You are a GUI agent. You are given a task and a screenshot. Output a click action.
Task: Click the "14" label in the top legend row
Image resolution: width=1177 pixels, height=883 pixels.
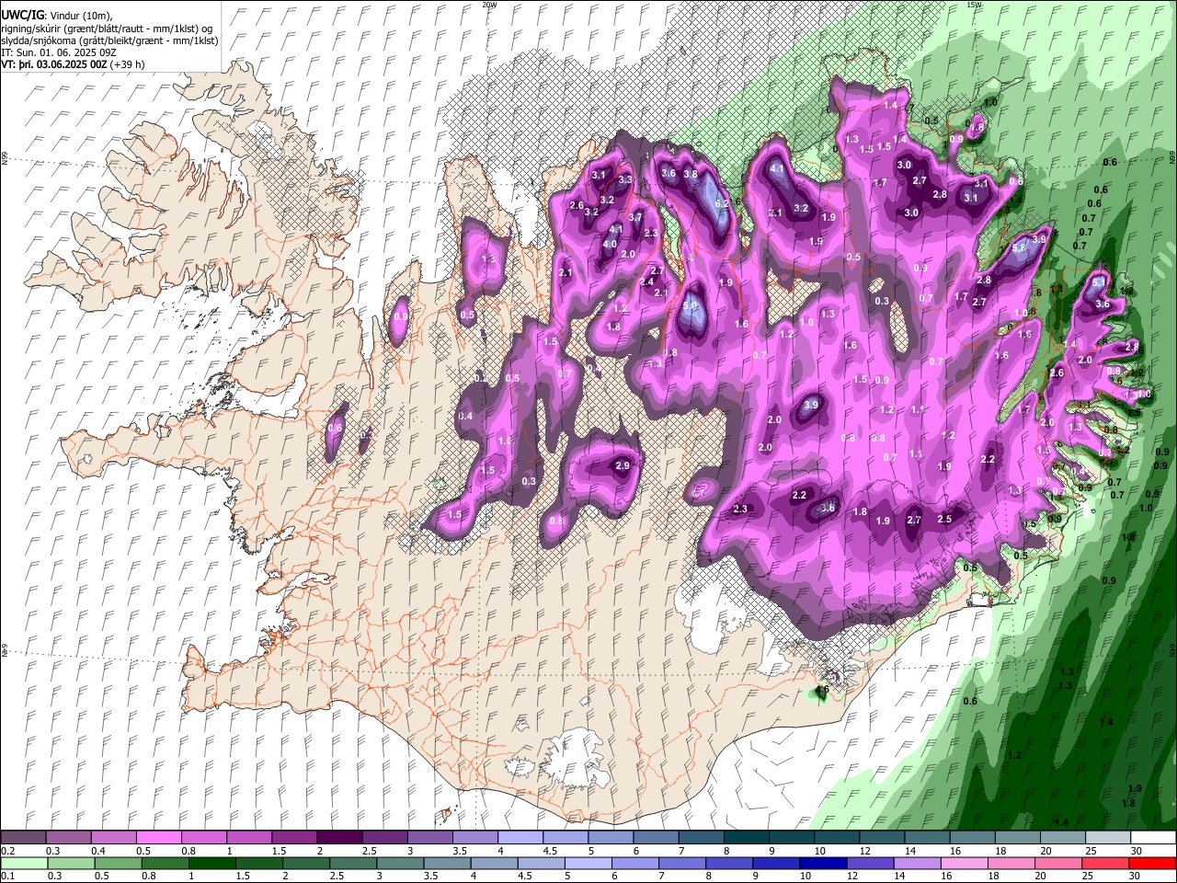click(x=910, y=851)
